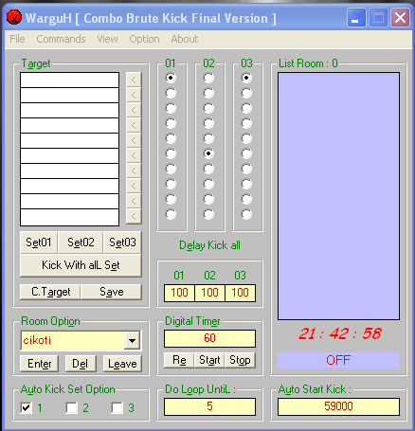Open the File menu
415x431 pixels.
tap(17, 39)
